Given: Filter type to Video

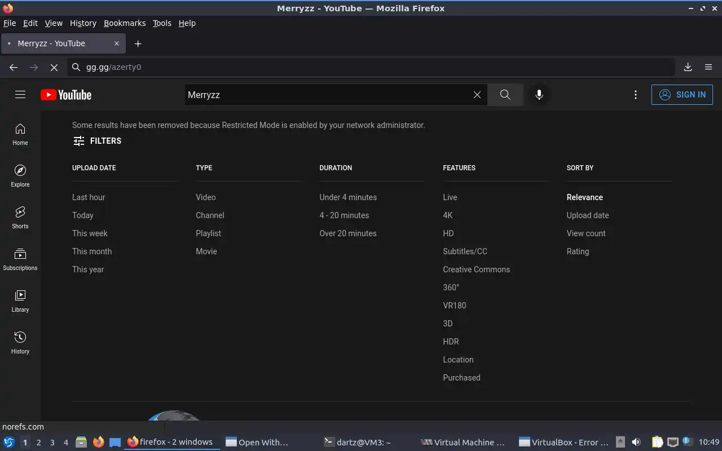Looking at the screenshot, I should (206, 197).
